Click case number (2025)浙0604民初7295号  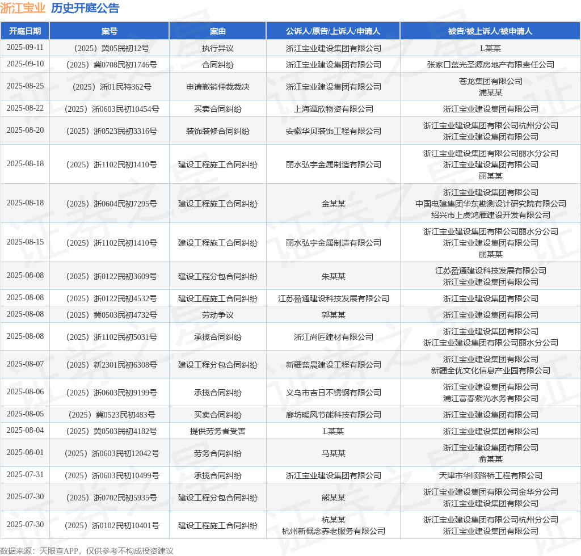[x=112, y=204]
